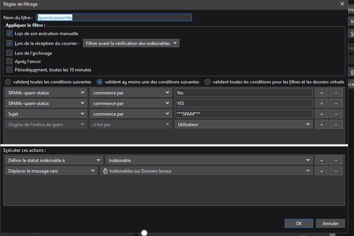The height and width of the screenshot is (236, 354).
Task: Add a condition after the 'Yes' row
Action: 321,93
